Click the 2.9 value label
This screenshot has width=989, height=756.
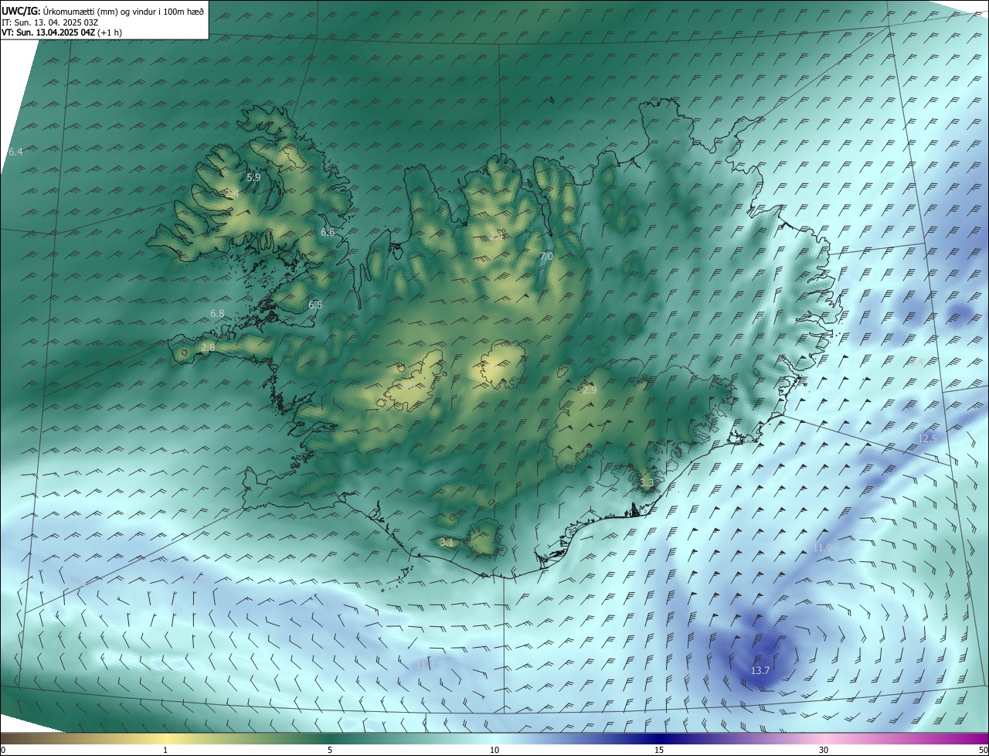[x=590, y=390]
